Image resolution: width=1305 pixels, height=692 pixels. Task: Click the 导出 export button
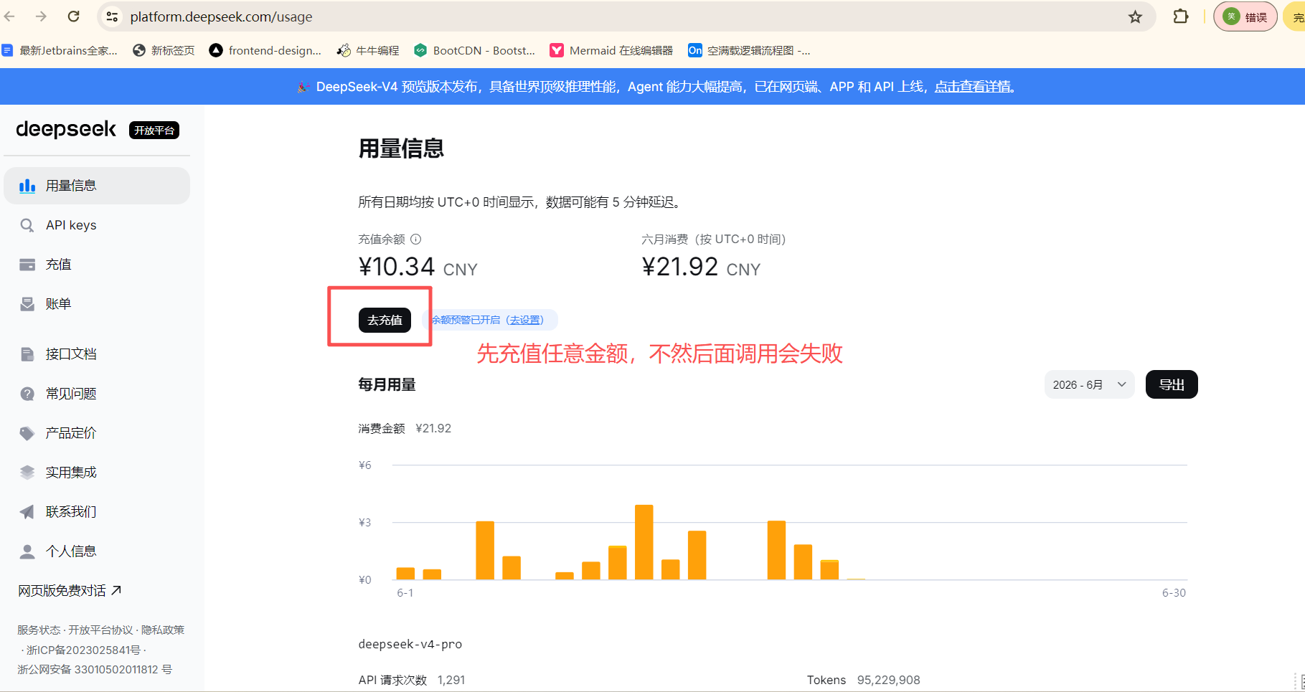point(1172,385)
